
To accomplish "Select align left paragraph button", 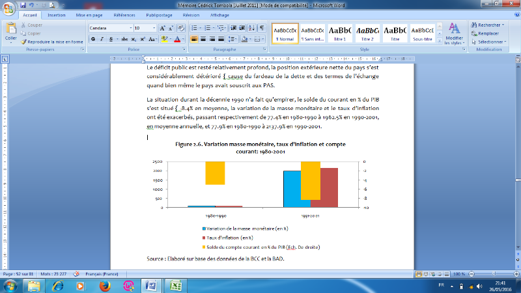I will click(x=194, y=39).
